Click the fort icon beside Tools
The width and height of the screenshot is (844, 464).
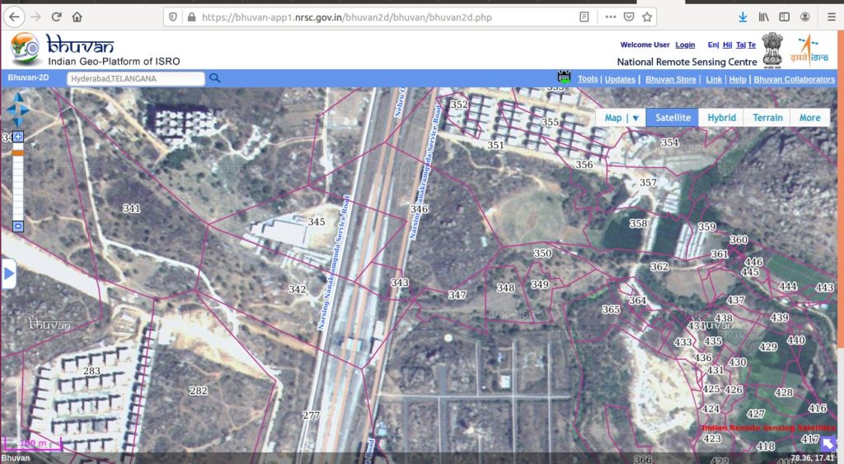pos(564,77)
